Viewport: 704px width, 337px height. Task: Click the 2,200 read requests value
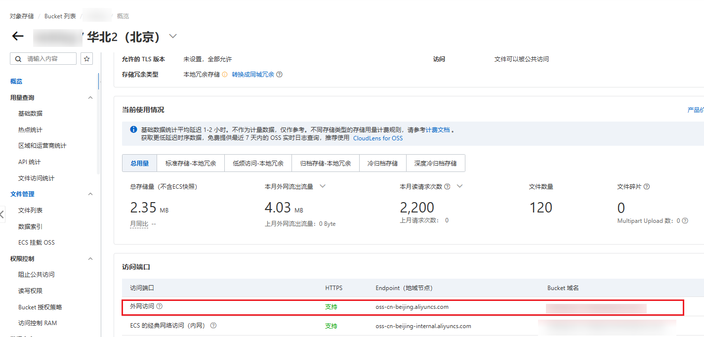coord(417,208)
